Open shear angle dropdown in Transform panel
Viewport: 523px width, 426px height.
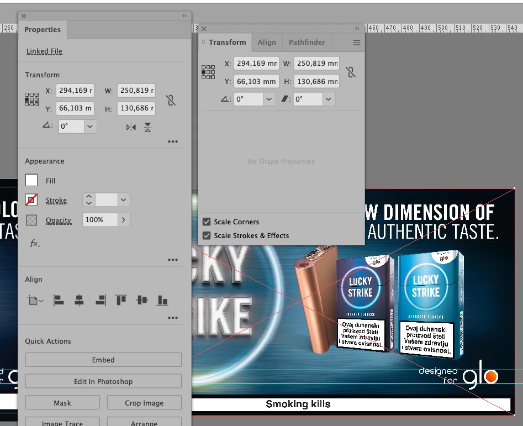tap(328, 99)
